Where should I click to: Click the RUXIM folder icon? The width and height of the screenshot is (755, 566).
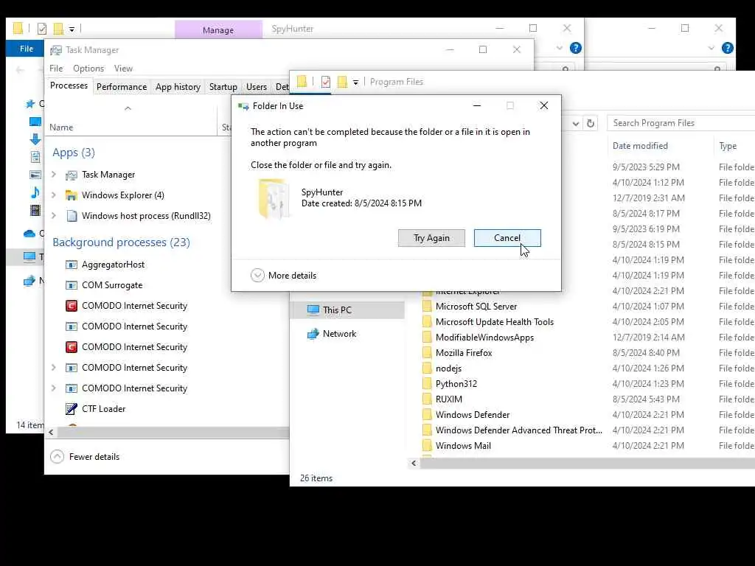[x=427, y=399]
